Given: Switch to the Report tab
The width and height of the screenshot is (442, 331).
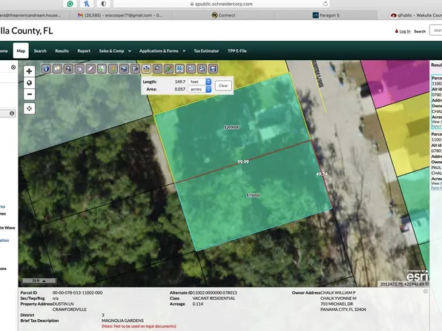Looking at the screenshot, I should pyautogui.click(x=84, y=50).
